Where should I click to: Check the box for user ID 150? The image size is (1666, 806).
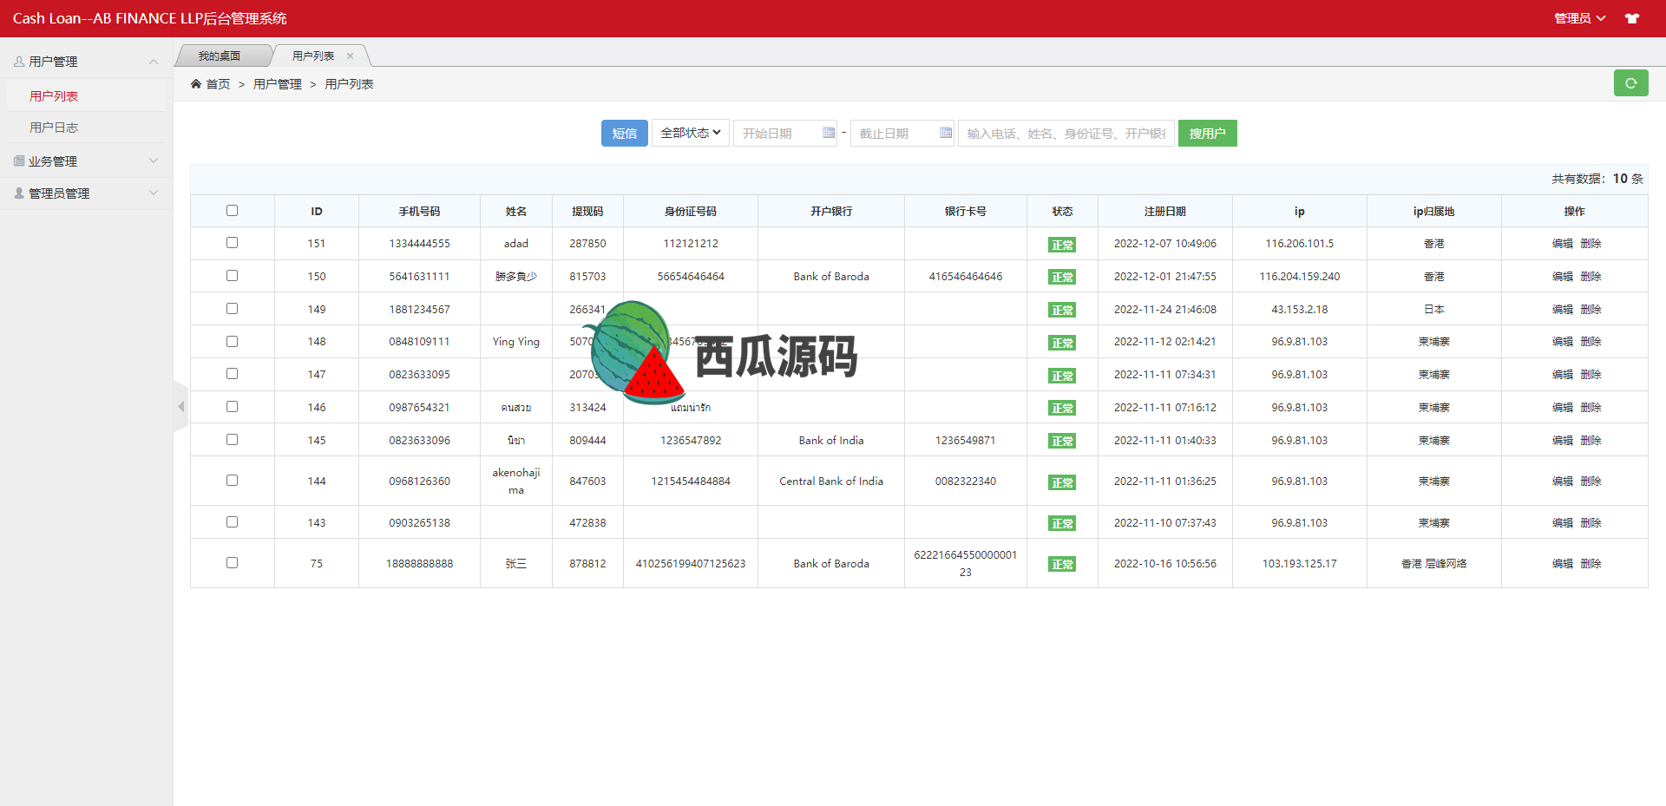232,275
